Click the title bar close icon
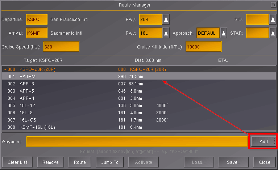This screenshot has width=278, height=170. click(273, 5)
